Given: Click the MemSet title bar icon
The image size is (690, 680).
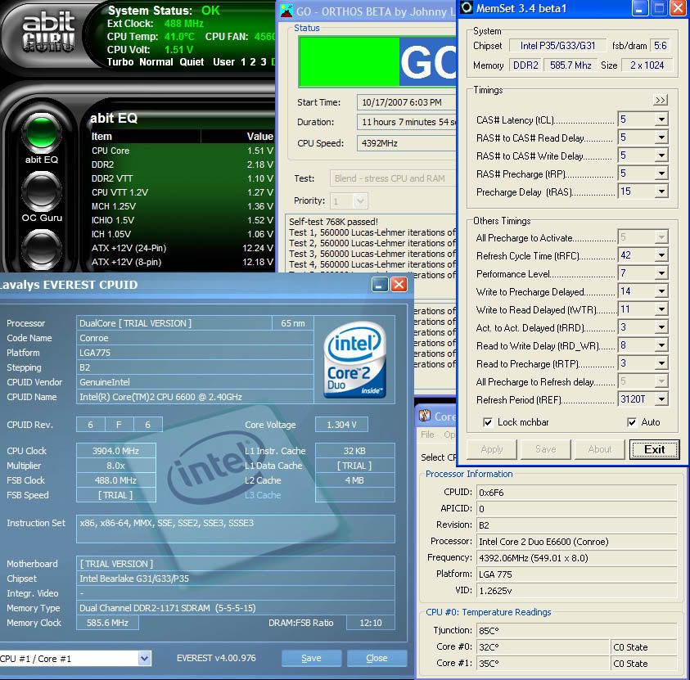Looking at the screenshot, I should pos(467,8).
